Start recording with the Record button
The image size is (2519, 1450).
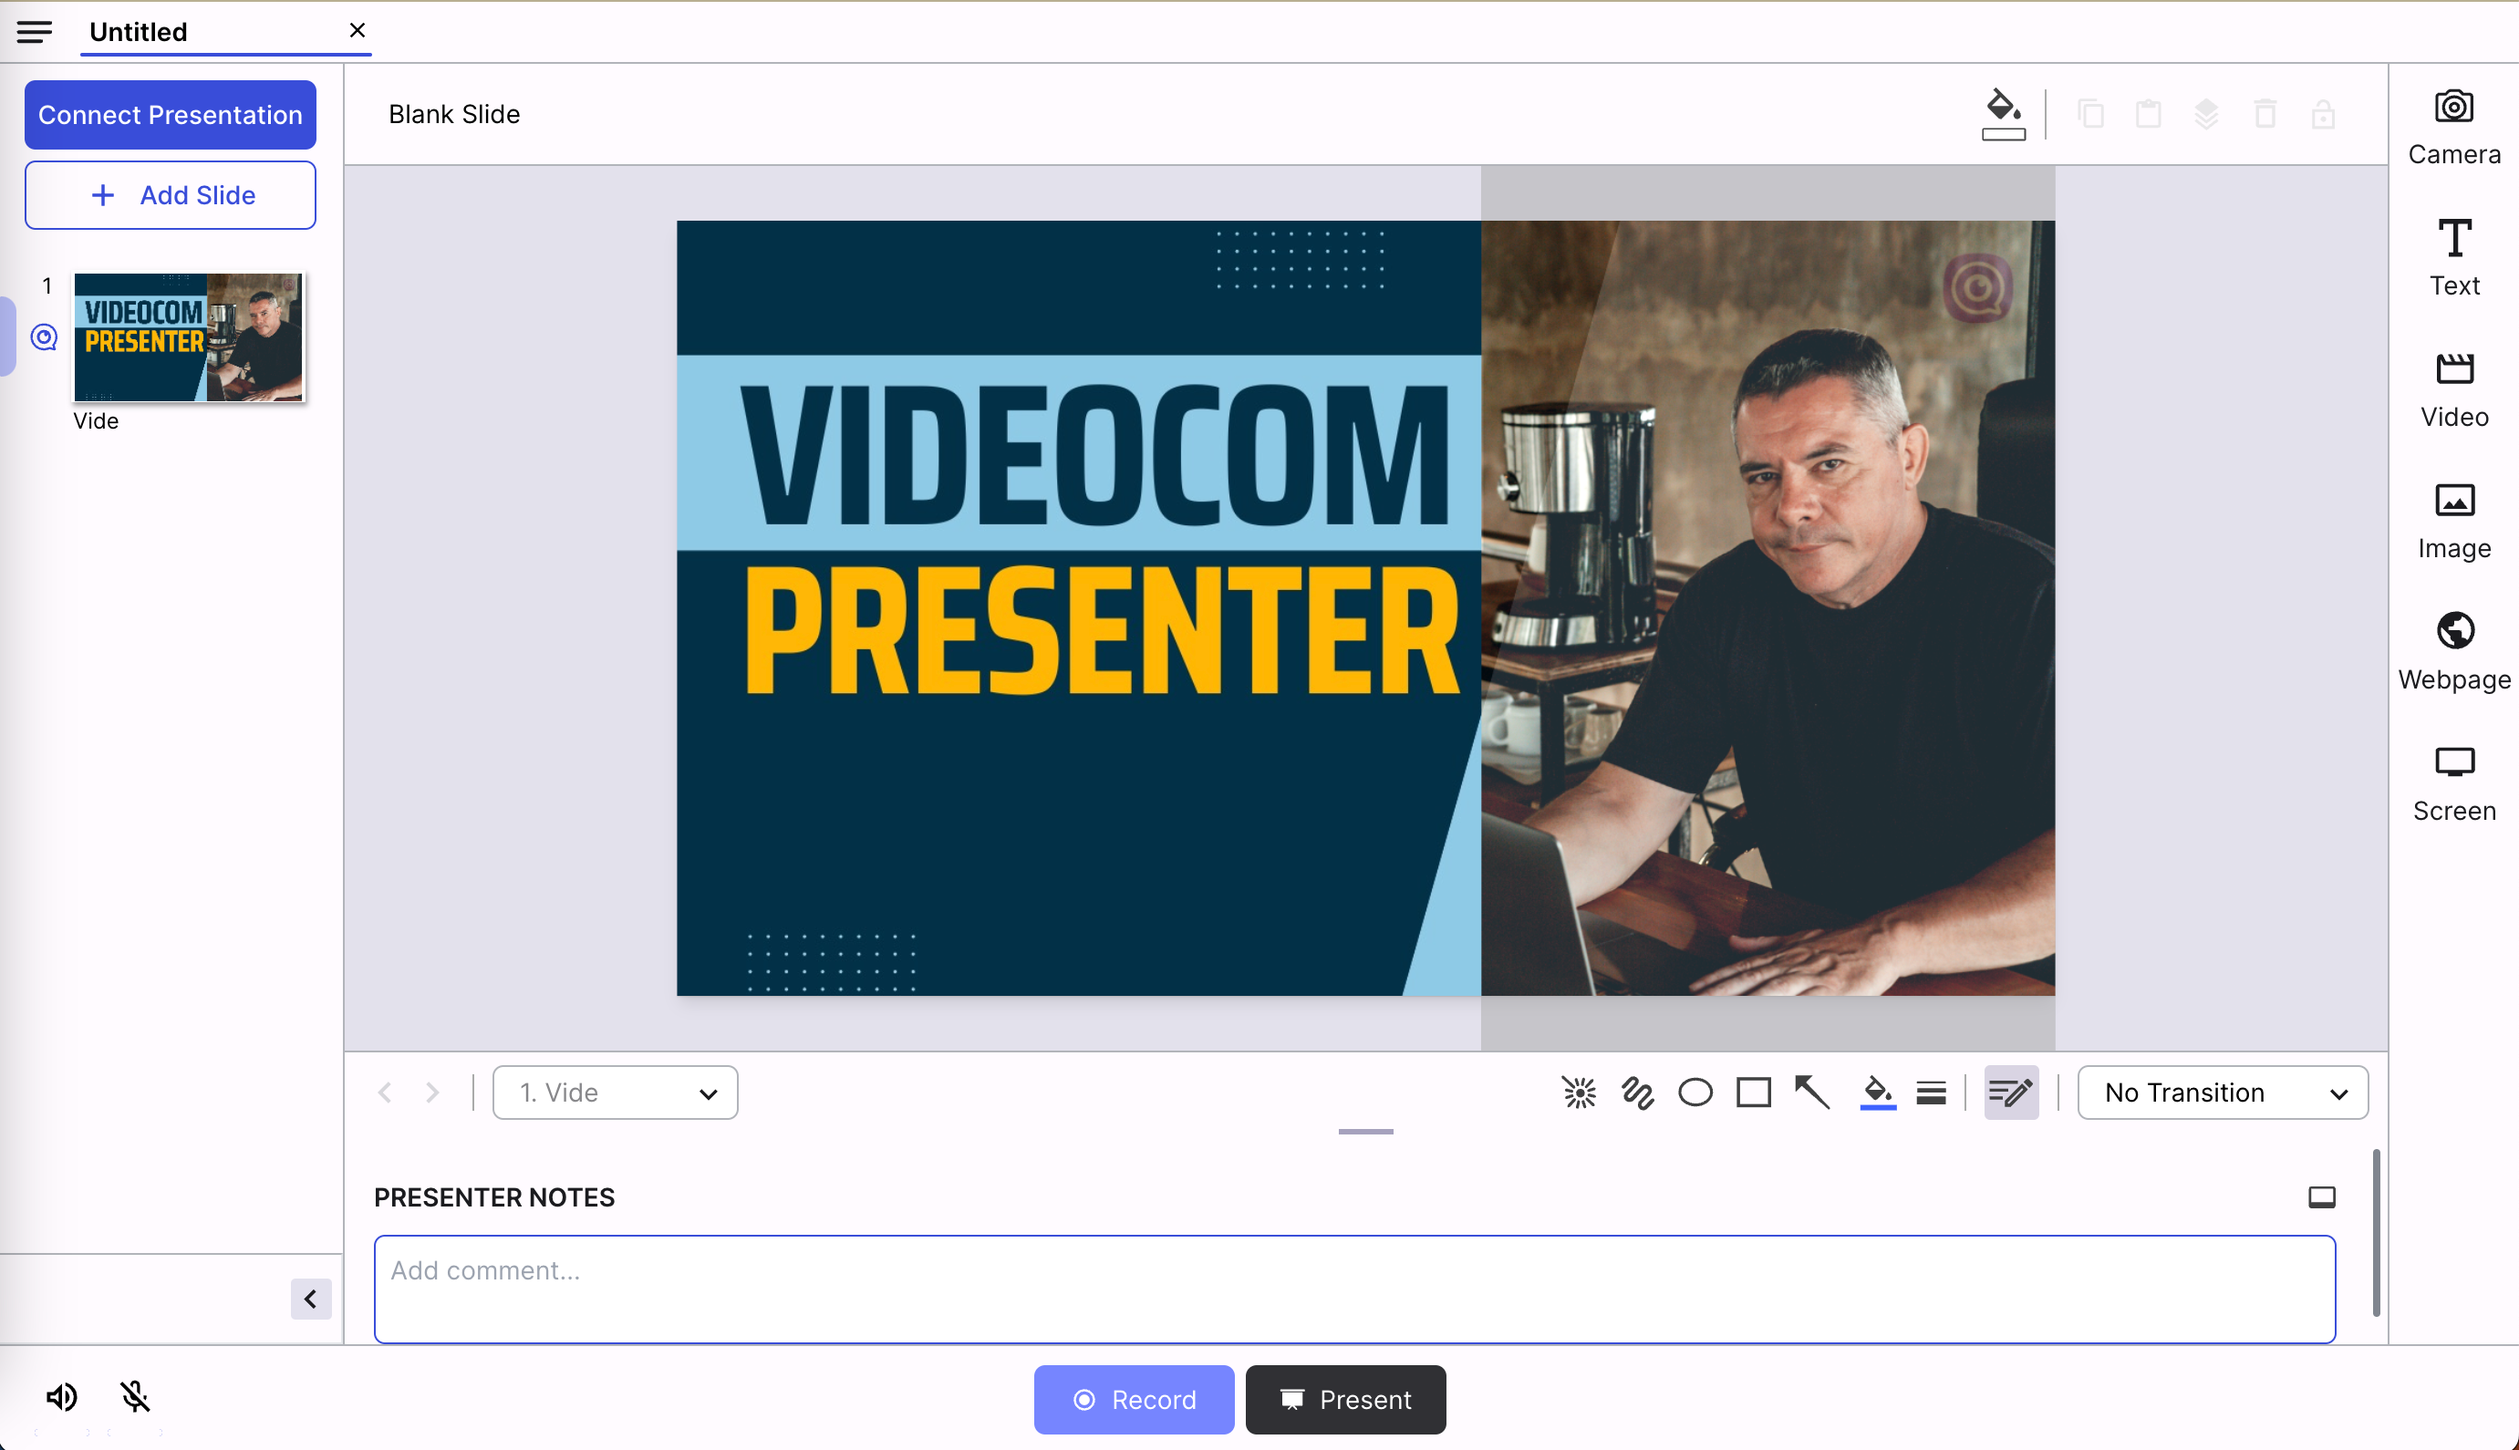(1133, 1399)
